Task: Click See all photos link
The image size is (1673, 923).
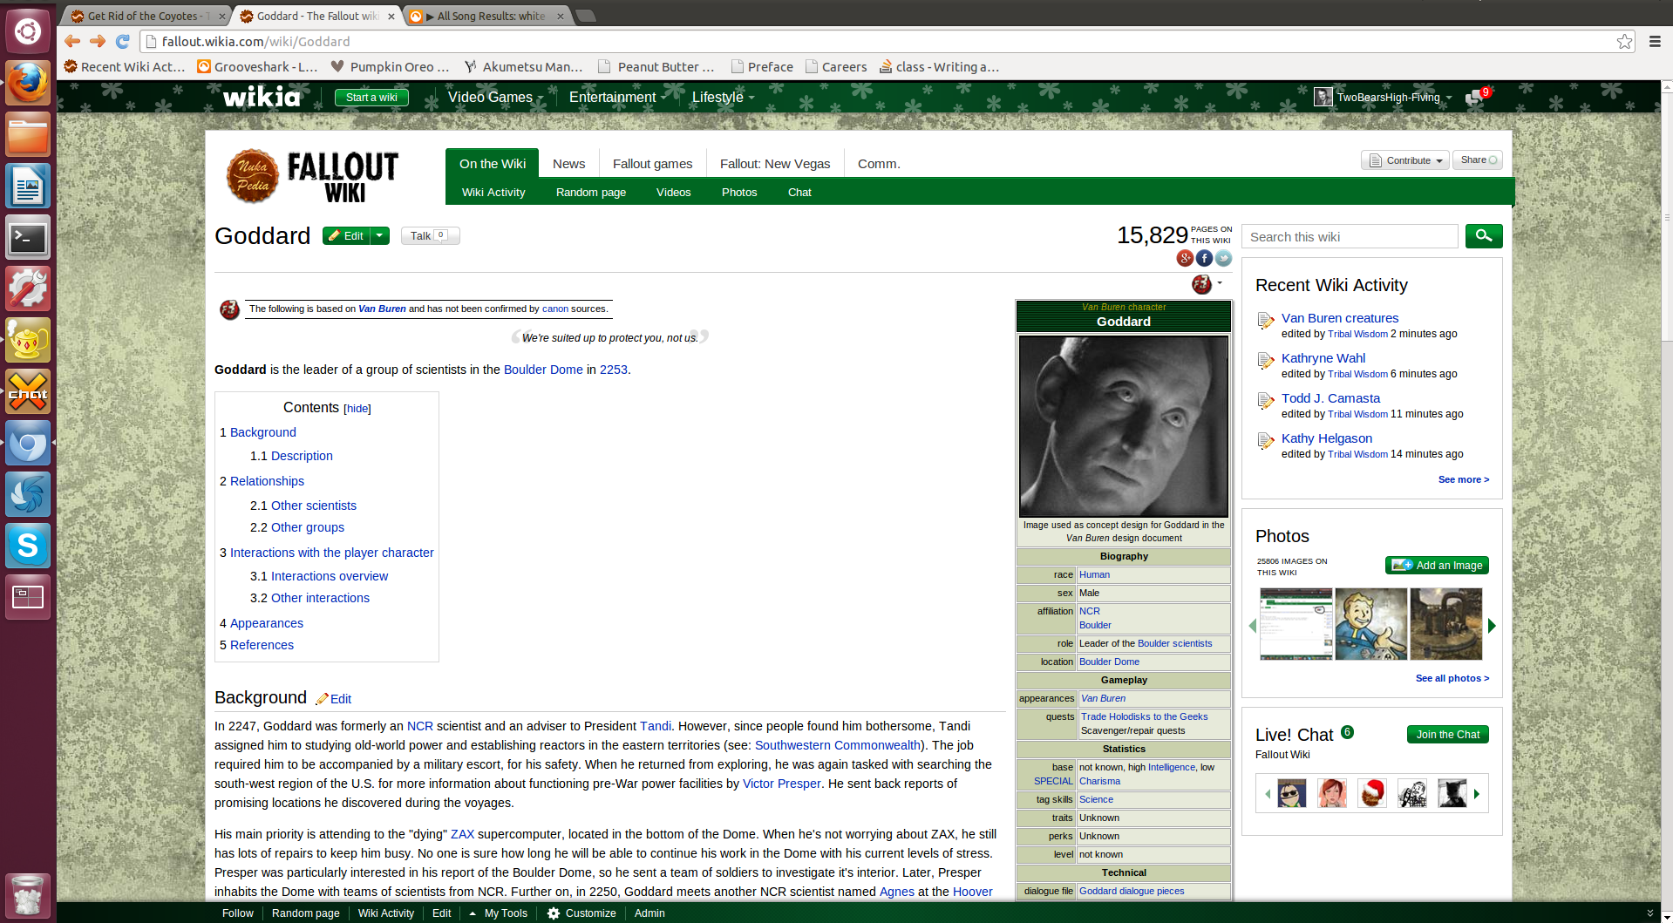Action: (1452, 678)
